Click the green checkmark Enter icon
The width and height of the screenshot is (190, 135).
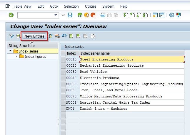point(11,15)
